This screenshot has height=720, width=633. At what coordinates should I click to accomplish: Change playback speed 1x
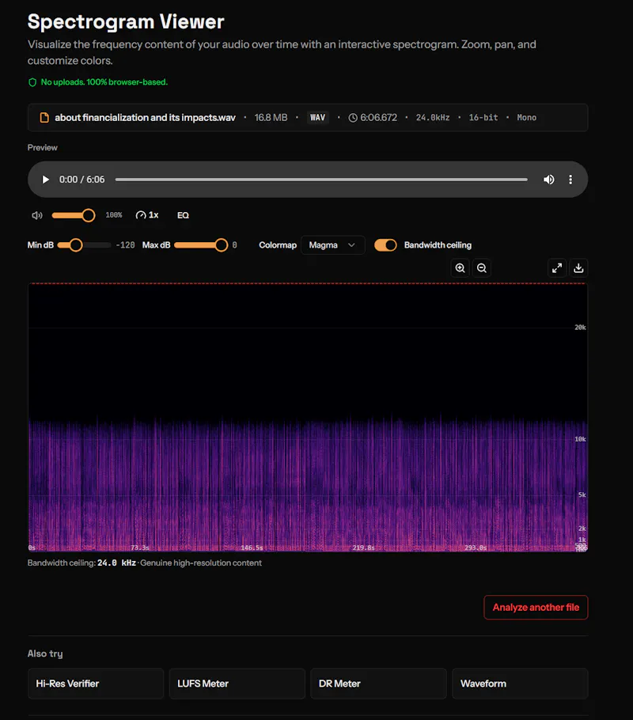tap(147, 215)
